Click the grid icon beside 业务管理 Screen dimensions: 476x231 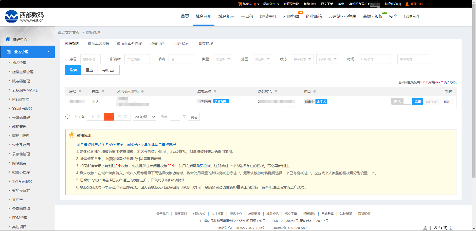pos(9,52)
